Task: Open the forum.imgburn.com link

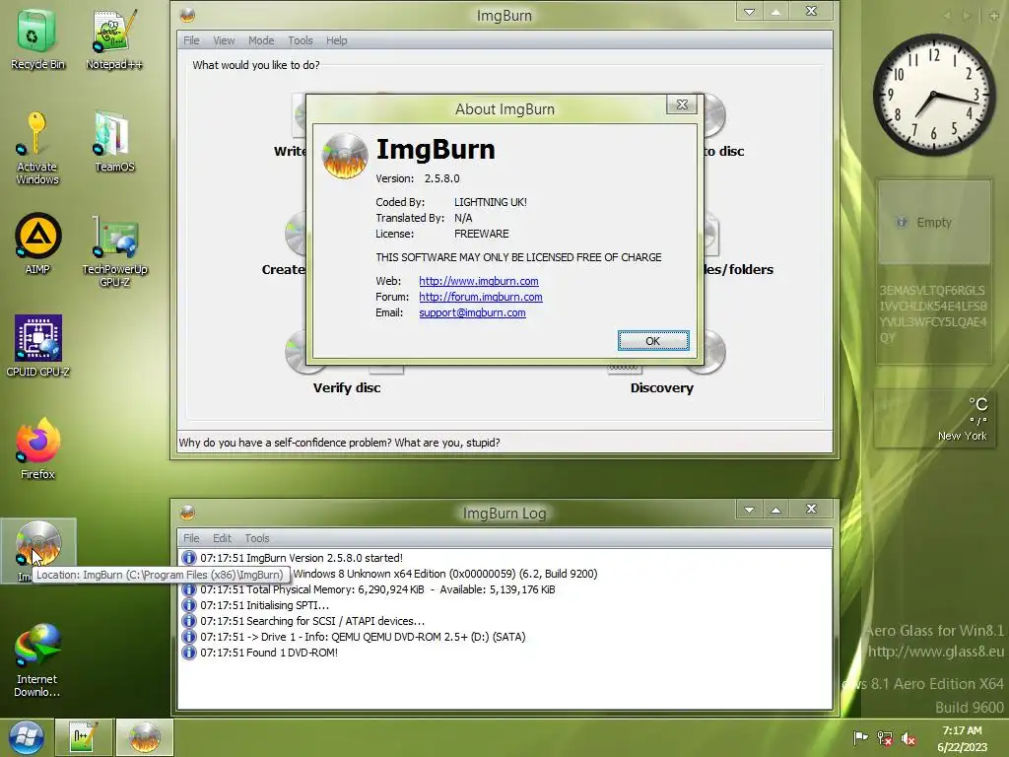Action: (481, 297)
